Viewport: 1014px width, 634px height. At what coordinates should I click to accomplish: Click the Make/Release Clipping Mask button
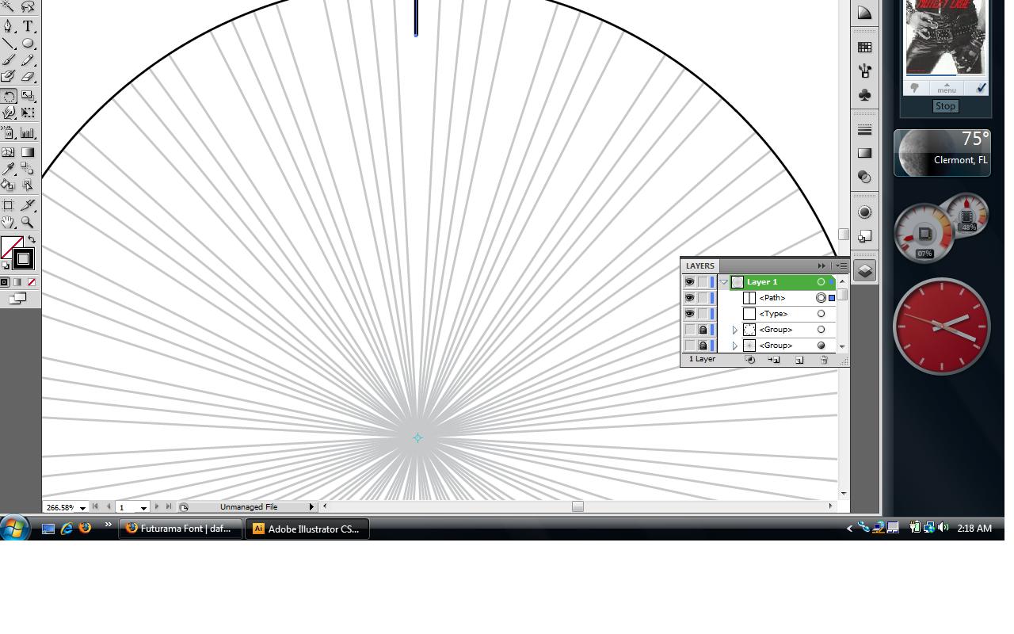pos(750,360)
